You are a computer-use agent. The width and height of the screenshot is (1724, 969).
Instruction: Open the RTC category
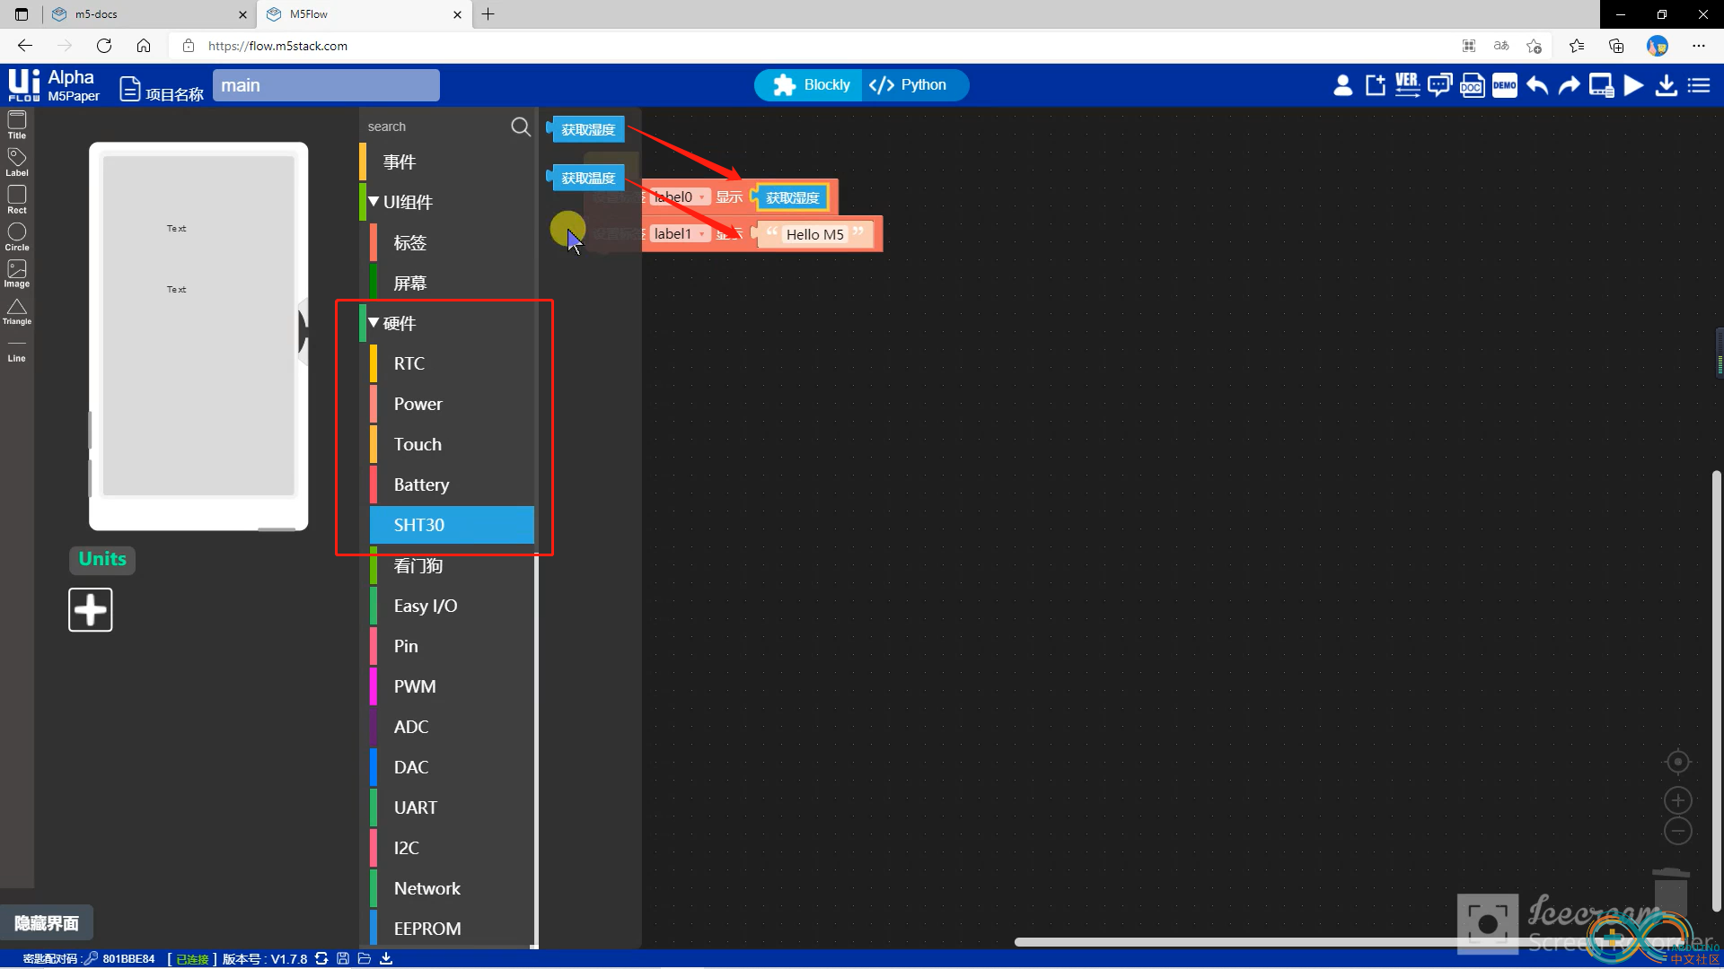coord(453,363)
